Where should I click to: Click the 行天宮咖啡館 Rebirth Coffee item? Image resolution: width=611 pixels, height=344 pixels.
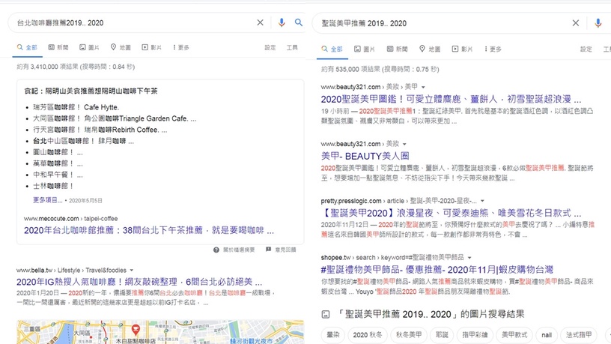100,130
